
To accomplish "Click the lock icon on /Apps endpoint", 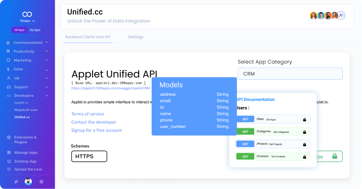I will (x=304, y=119).
